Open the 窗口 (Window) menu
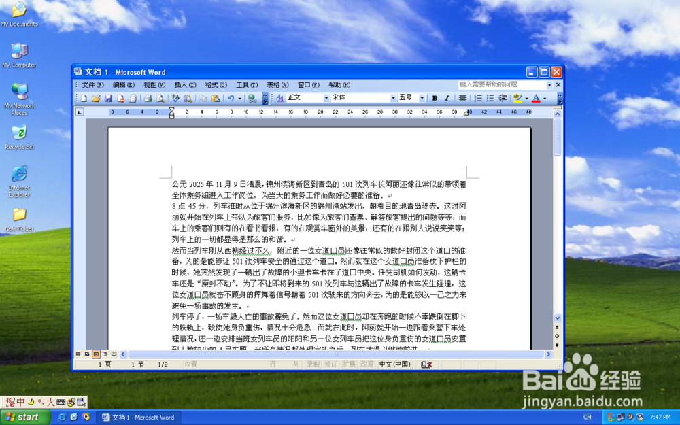This screenshot has width=680, height=425. (308, 85)
